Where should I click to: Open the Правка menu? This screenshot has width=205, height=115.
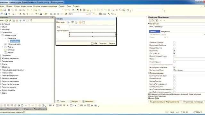pos(9,6)
